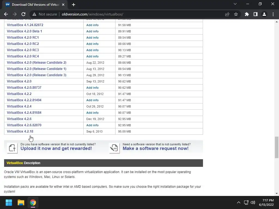
Task: Close the Download Old Versions tab
Action: tap(63, 5)
